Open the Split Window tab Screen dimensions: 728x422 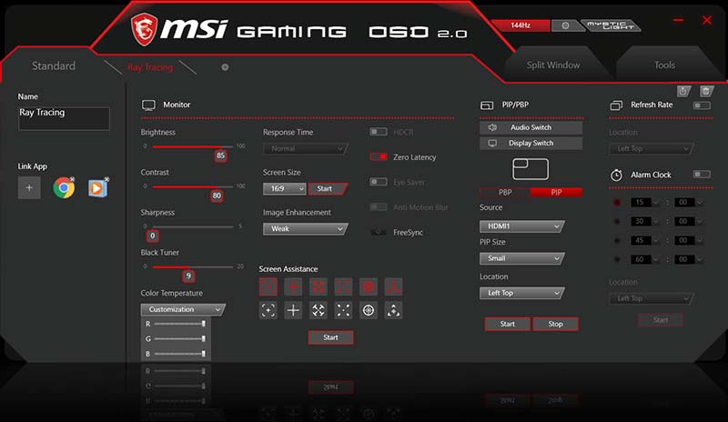click(553, 65)
